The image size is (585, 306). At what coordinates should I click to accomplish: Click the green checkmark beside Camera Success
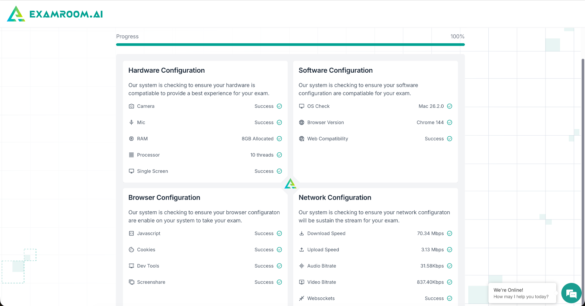point(279,106)
